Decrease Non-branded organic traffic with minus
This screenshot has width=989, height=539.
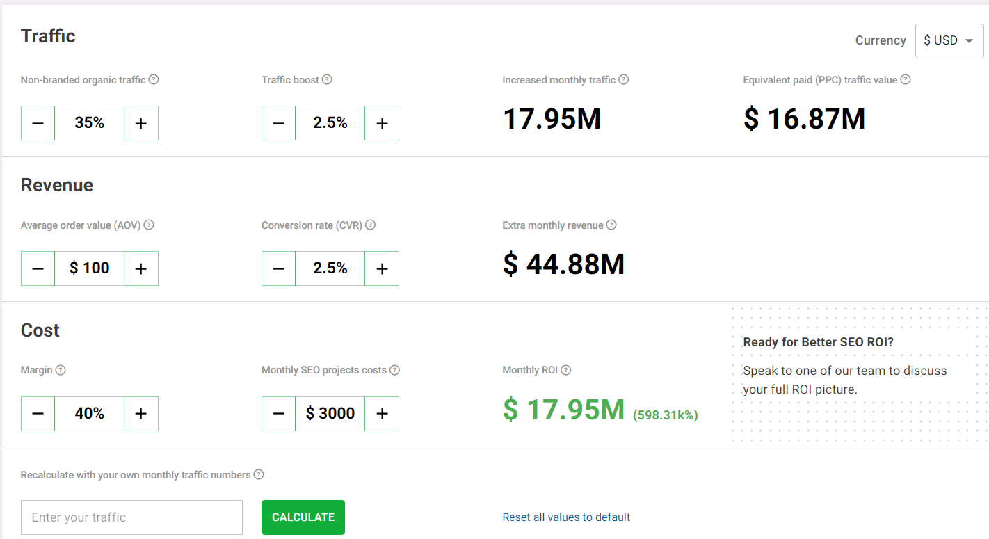pyautogui.click(x=38, y=123)
